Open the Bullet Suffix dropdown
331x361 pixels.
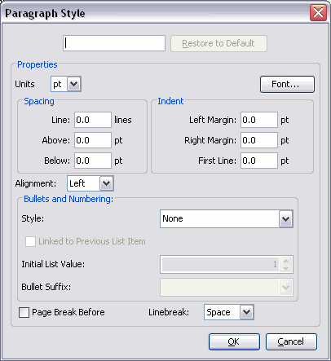[227, 287]
